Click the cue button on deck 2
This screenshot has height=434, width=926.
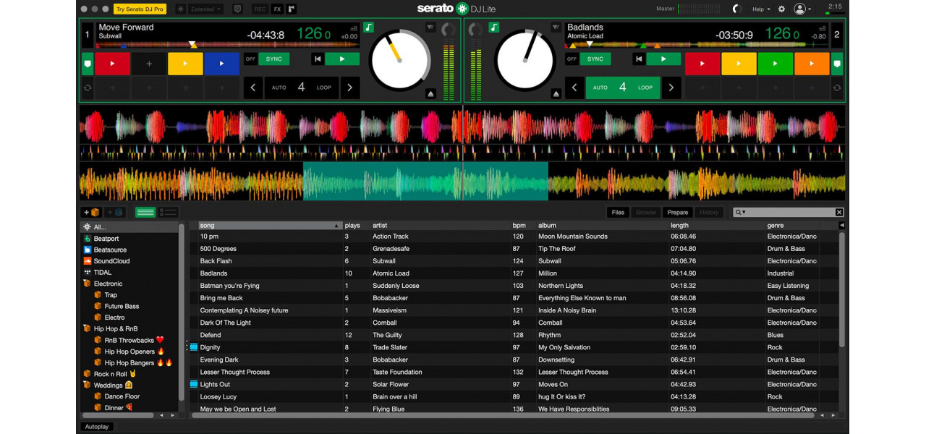638,59
